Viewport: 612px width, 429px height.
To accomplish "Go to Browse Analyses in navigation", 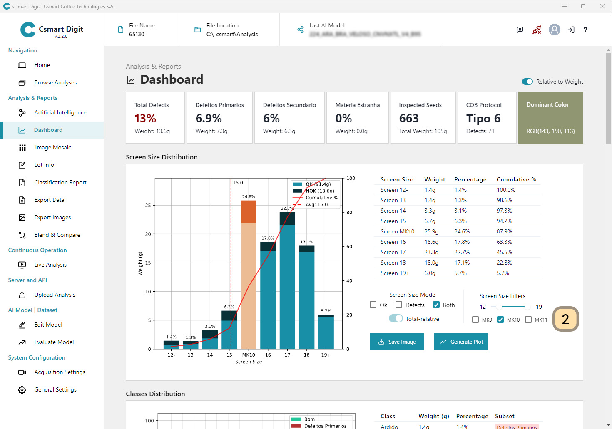I will pyautogui.click(x=55, y=83).
